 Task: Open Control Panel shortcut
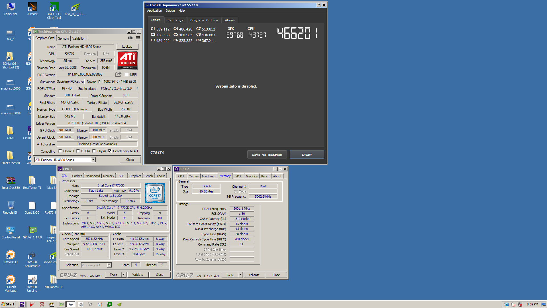[11, 232]
